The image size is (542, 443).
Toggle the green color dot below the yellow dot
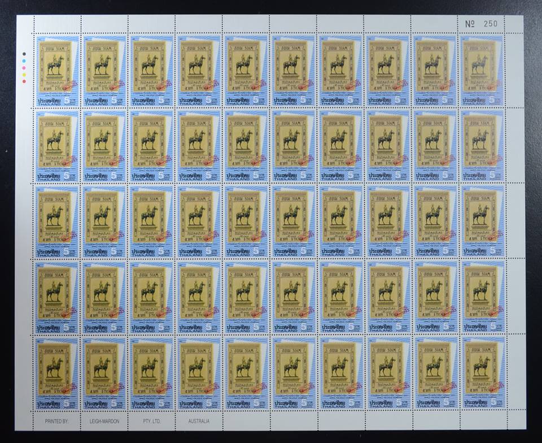[24, 81]
